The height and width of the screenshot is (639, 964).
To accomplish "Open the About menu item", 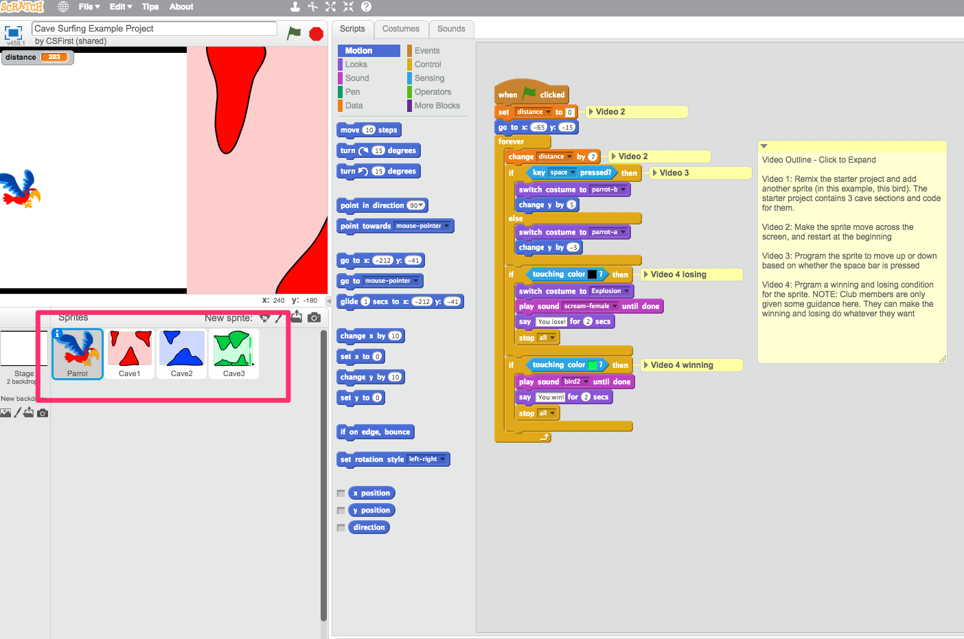I will [181, 7].
